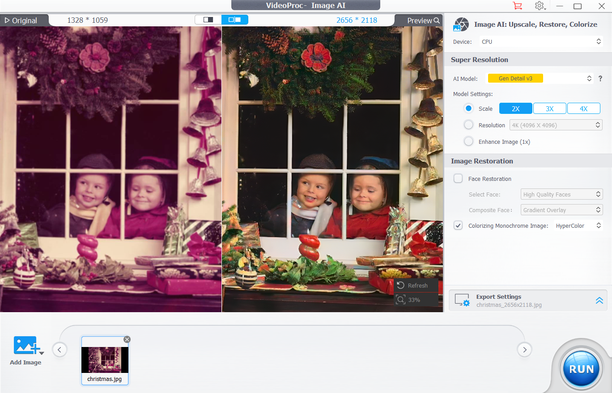Click the Add Image icon

pos(25,347)
